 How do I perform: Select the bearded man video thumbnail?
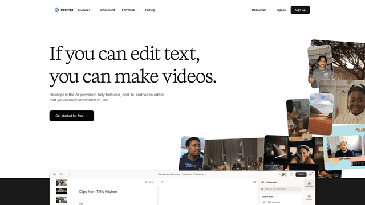(x=321, y=66)
